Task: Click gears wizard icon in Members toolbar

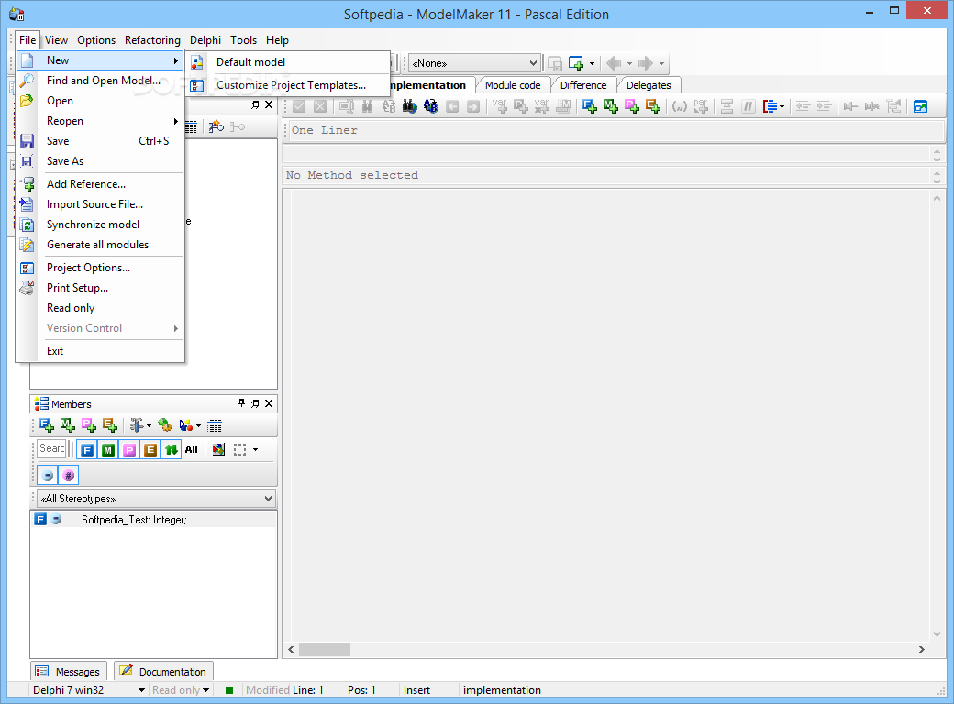Action: (x=165, y=425)
